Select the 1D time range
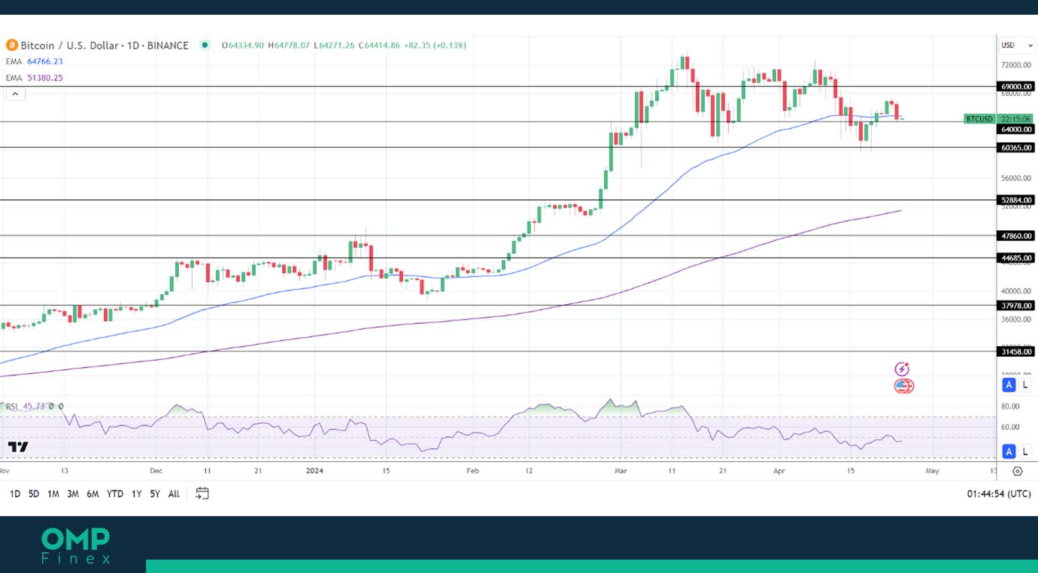 click(x=15, y=494)
